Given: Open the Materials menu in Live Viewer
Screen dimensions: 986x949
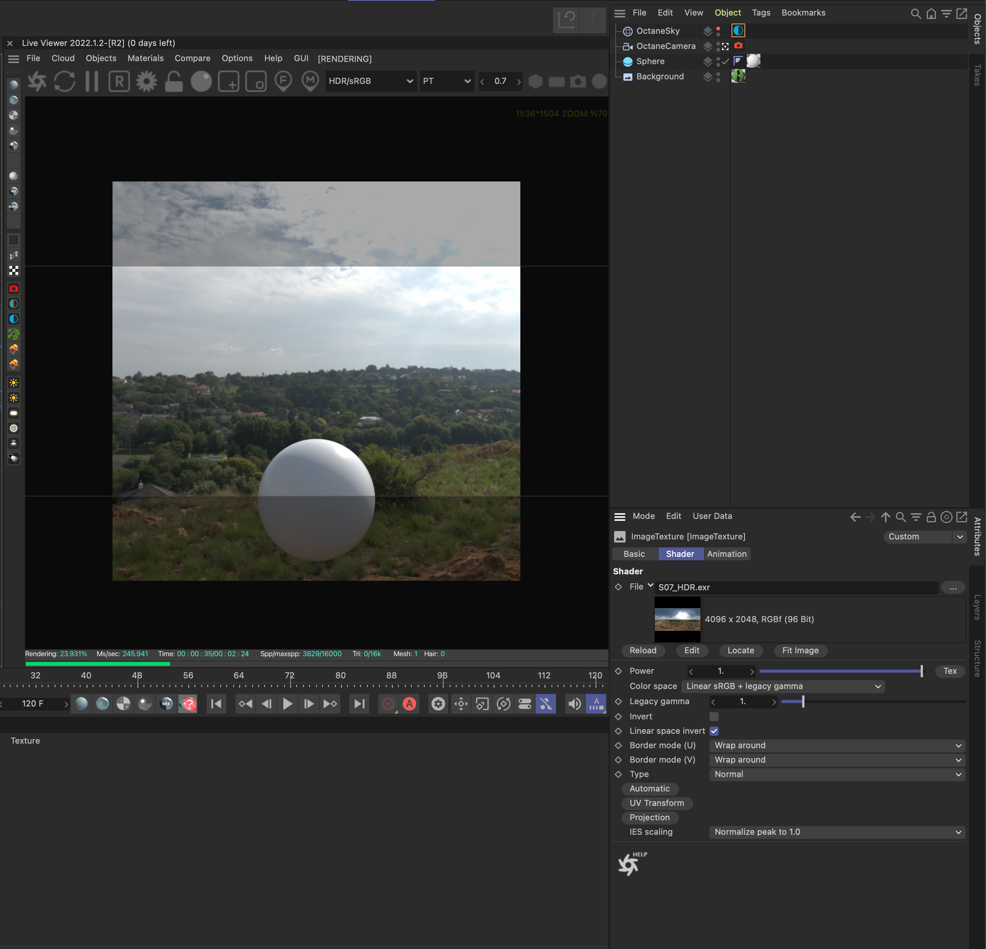Looking at the screenshot, I should [x=145, y=58].
